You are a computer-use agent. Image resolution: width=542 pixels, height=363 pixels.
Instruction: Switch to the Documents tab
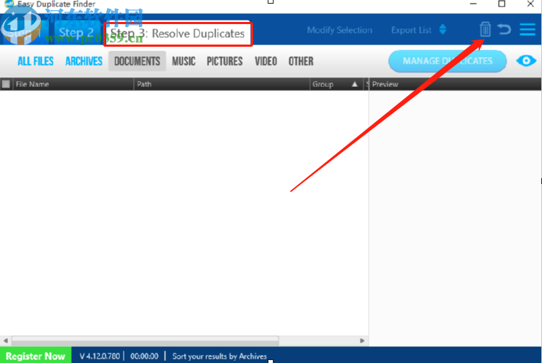click(138, 61)
